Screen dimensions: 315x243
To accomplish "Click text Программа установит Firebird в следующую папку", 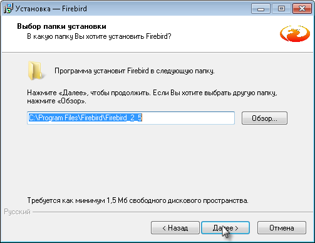I will coord(135,71).
